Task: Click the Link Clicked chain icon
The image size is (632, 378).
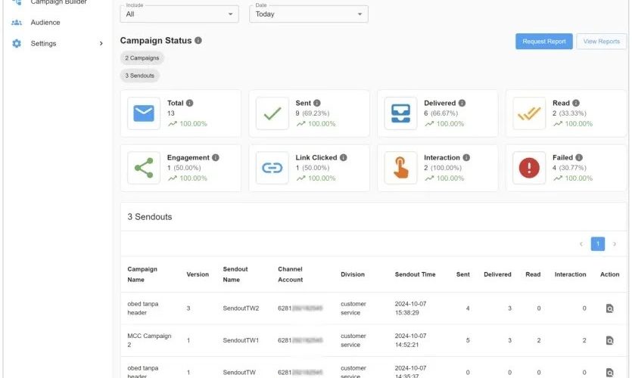Action: [x=272, y=168]
